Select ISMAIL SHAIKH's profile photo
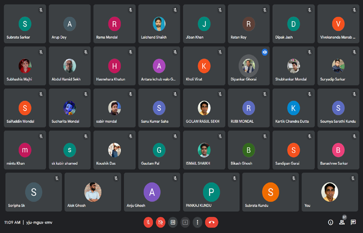 [204, 150]
